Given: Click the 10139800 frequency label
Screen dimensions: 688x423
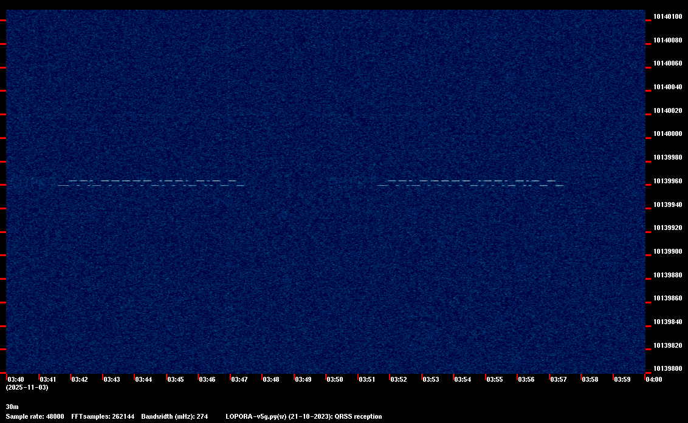Looking at the screenshot, I should pyautogui.click(x=668, y=369).
